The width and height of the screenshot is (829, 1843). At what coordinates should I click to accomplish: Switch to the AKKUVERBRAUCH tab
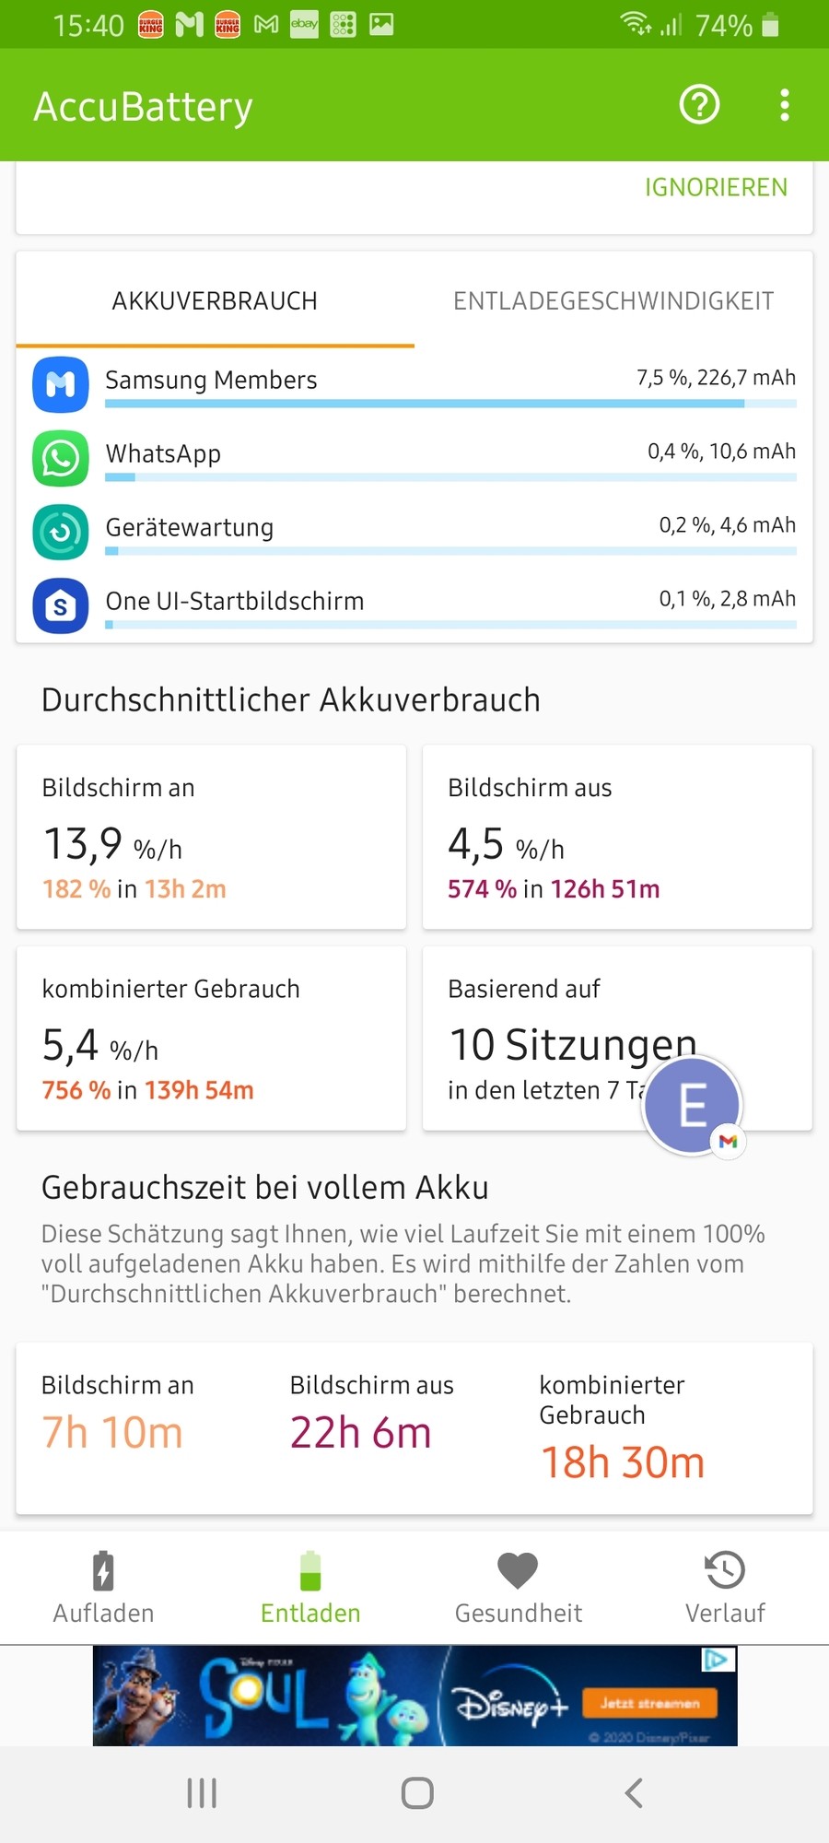click(x=215, y=301)
